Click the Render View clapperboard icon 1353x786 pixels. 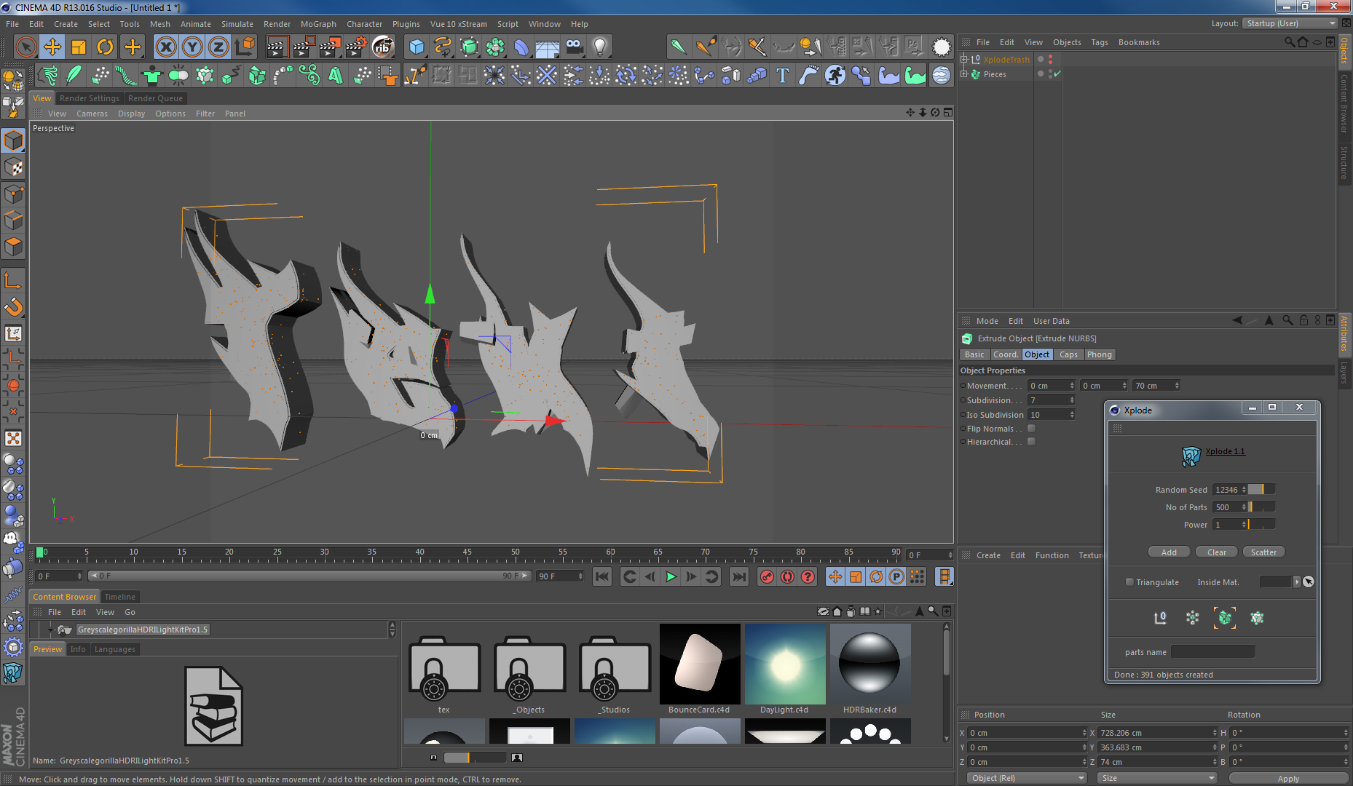(277, 47)
